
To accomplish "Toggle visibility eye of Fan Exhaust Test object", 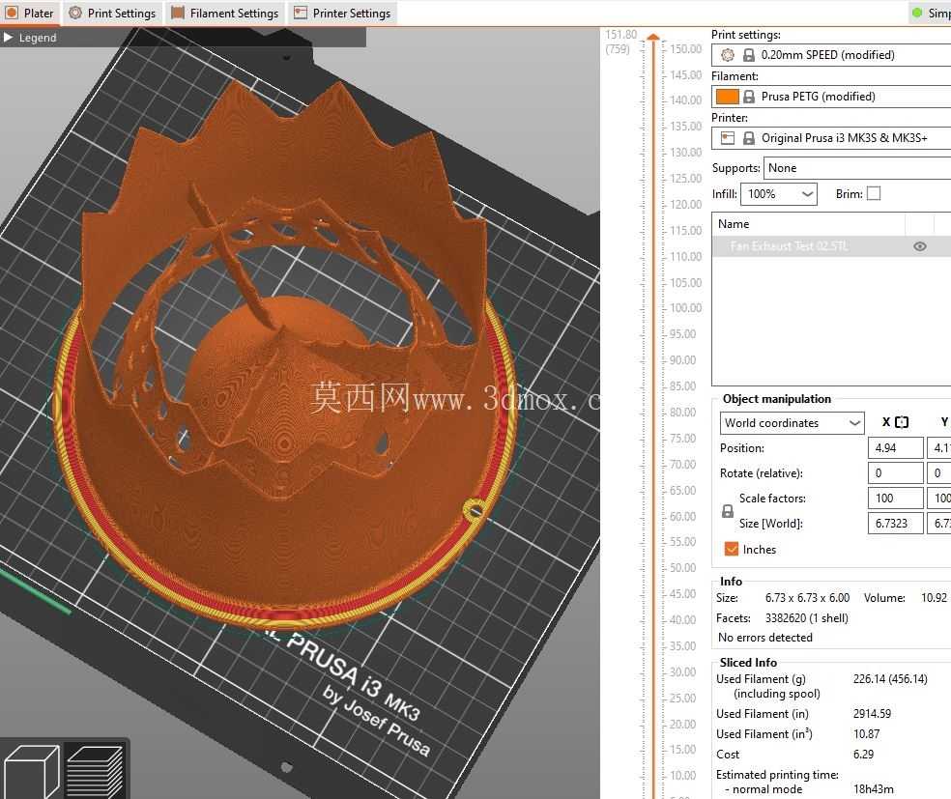I will (919, 246).
